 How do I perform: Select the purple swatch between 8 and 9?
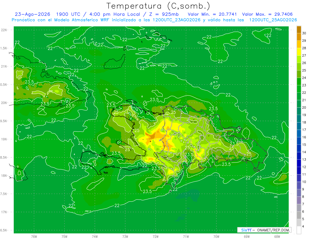point(299,193)
